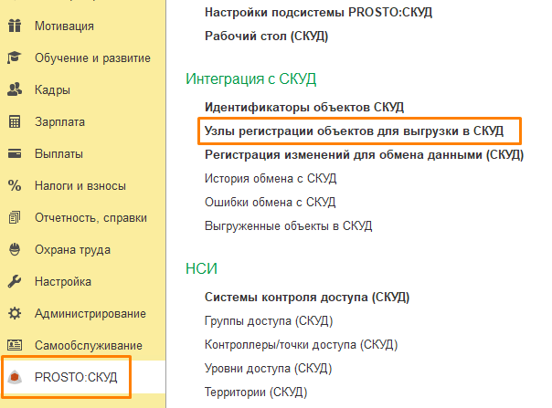Click the percent icon for Налоги и взносы
Viewport: 552px width, 408px height.
[15, 185]
